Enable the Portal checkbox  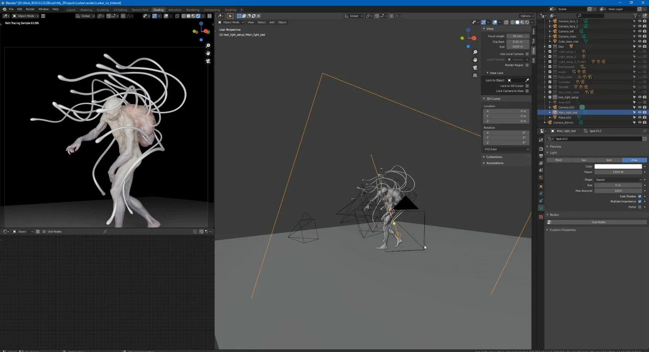click(640, 207)
